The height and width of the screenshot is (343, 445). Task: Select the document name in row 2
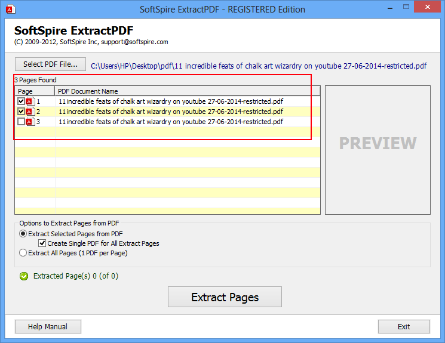coord(171,112)
